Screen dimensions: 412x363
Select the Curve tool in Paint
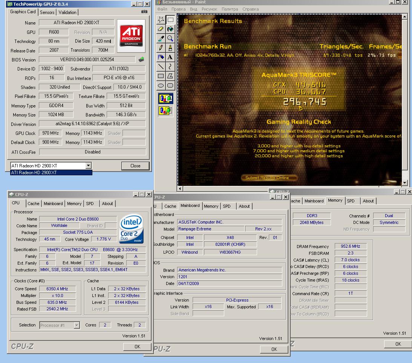coord(170,66)
